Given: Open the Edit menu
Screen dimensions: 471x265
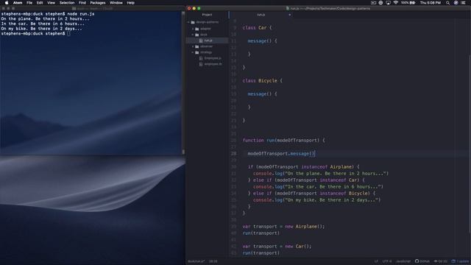Looking at the screenshot, I should [x=40, y=3].
